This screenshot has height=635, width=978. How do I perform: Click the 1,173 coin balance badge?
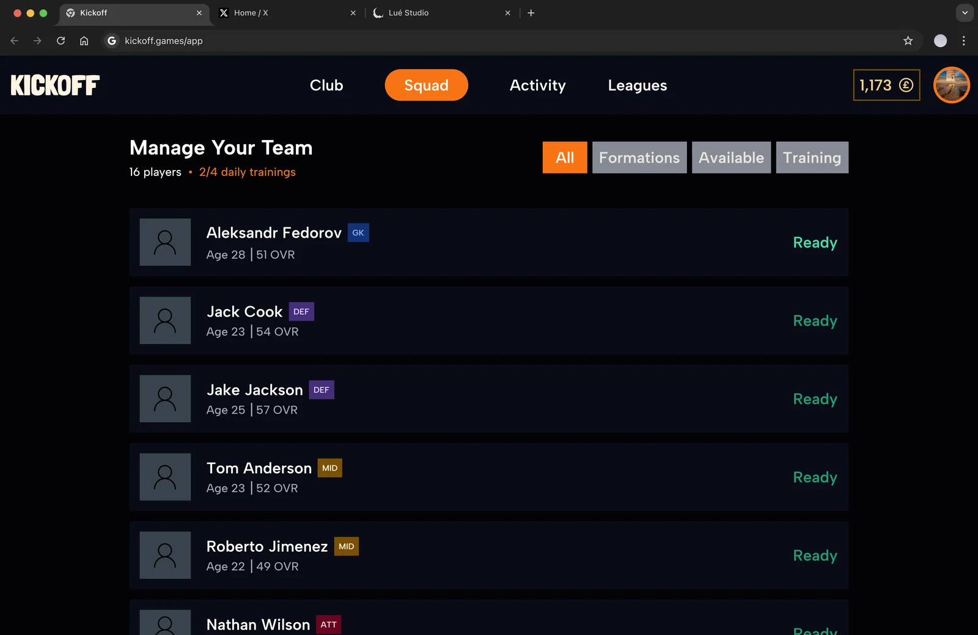click(886, 85)
